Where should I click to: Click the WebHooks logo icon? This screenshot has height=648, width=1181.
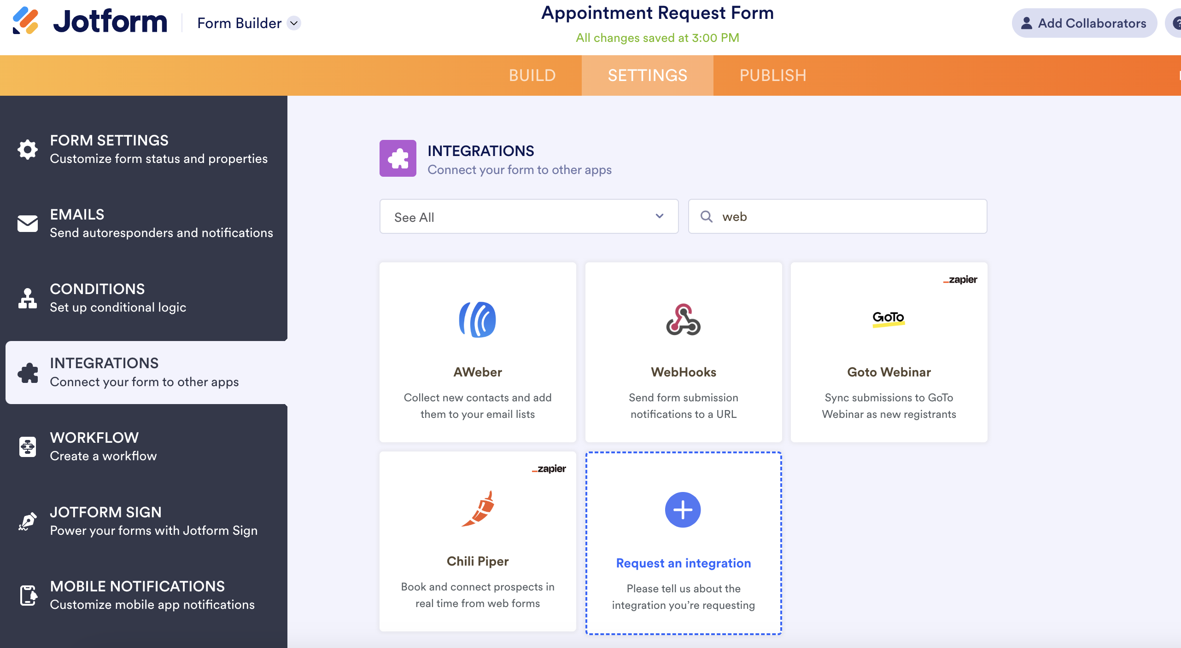click(684, 319)
